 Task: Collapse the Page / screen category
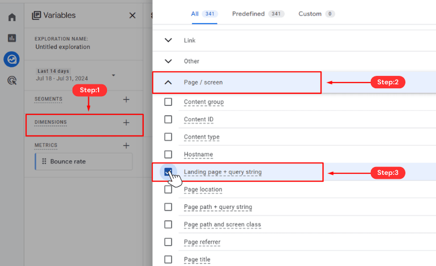click(168, 82)
